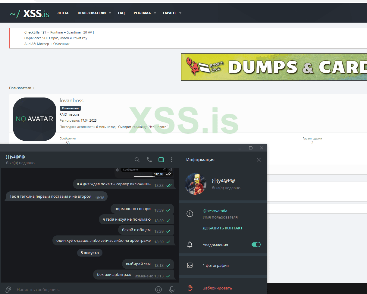The height and width of the screenshot is (294, 367).
Task: Open the ПОЛЬЗОВАТЕЛИ menu item
Action: click(x=92, y=13)
